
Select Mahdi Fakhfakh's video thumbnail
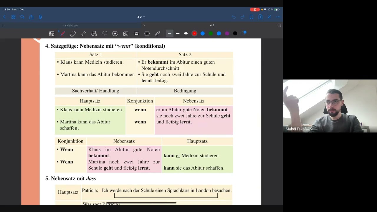[x=330, y=106]
